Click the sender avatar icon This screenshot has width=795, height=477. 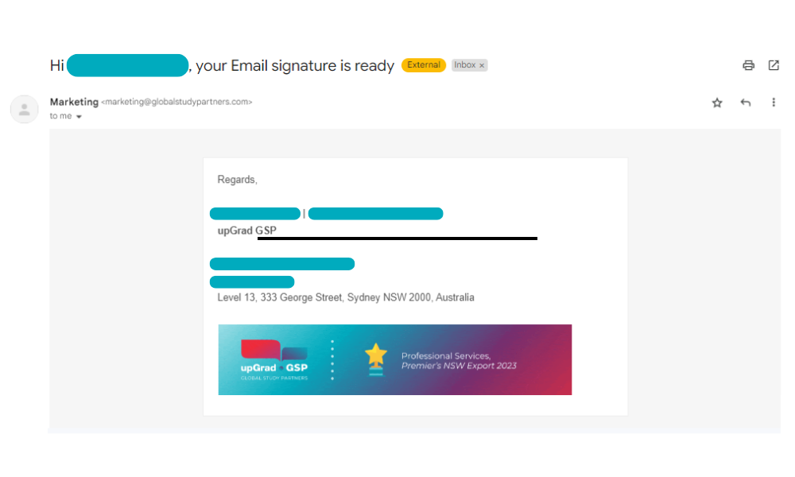point(25,109)
